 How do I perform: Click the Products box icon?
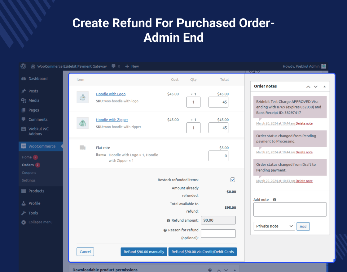click(24, 191)
